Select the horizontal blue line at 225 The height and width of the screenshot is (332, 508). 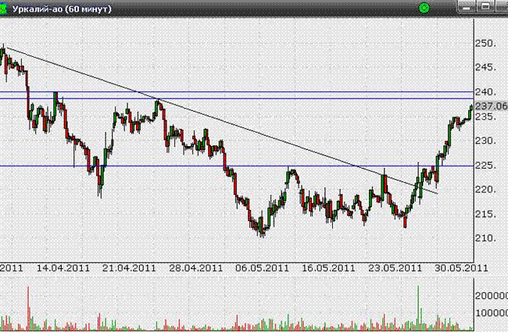237,166
